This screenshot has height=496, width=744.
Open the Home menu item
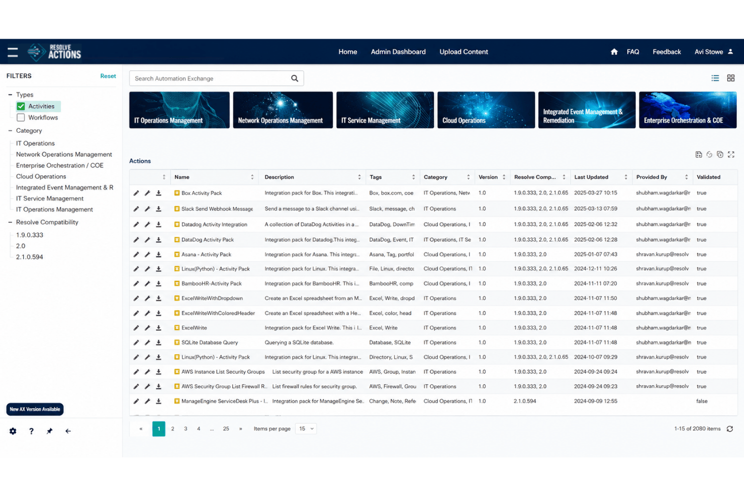(348, 52)
